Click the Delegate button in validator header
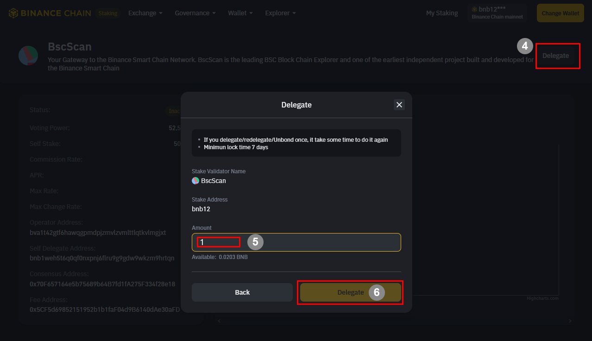The width and height of the screenshot is (592, 341). (x=555, y=56)
